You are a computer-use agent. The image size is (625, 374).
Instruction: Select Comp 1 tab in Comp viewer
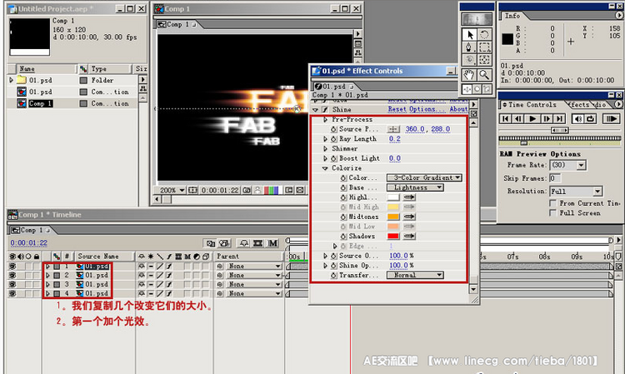coord(177,24)
